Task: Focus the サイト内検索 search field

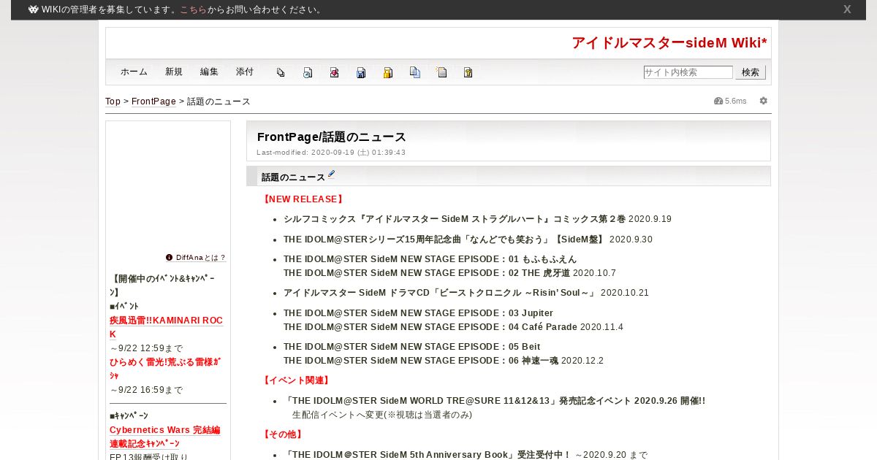Action: tap(688, 72)
